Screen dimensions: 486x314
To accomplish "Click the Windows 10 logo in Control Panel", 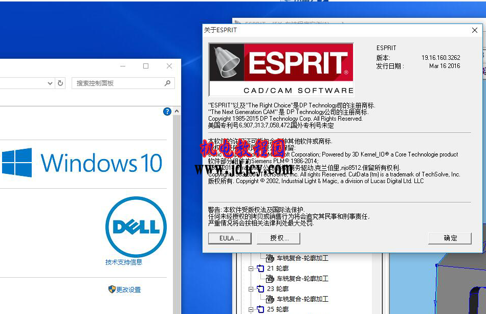I will pos(82,163).
